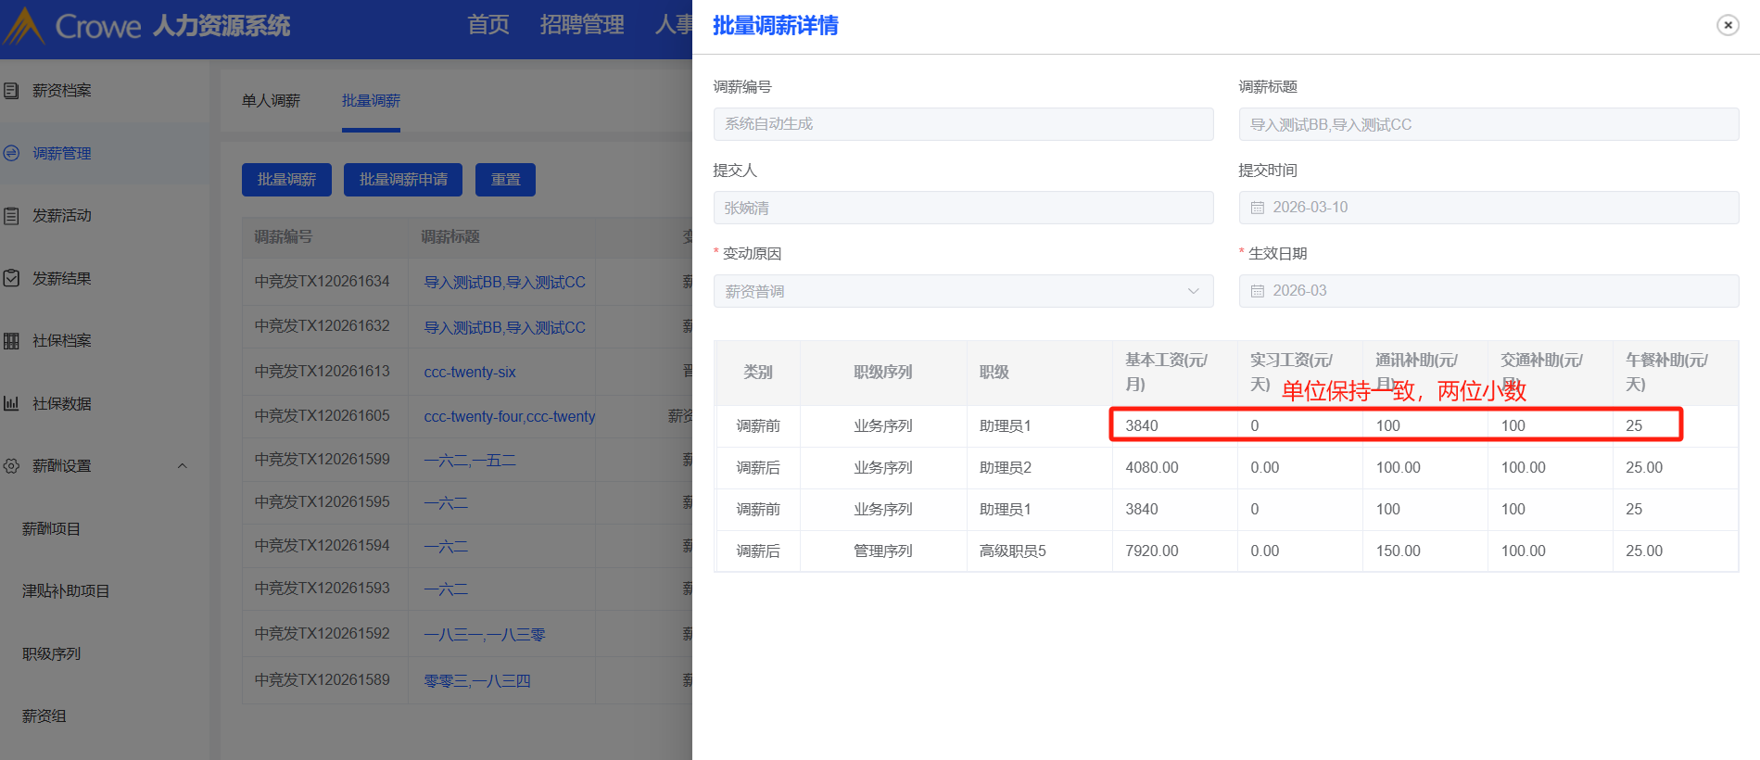Collapse the 薪酬设置 menu chevron
1760x760 pixels.
coord(183,466)
